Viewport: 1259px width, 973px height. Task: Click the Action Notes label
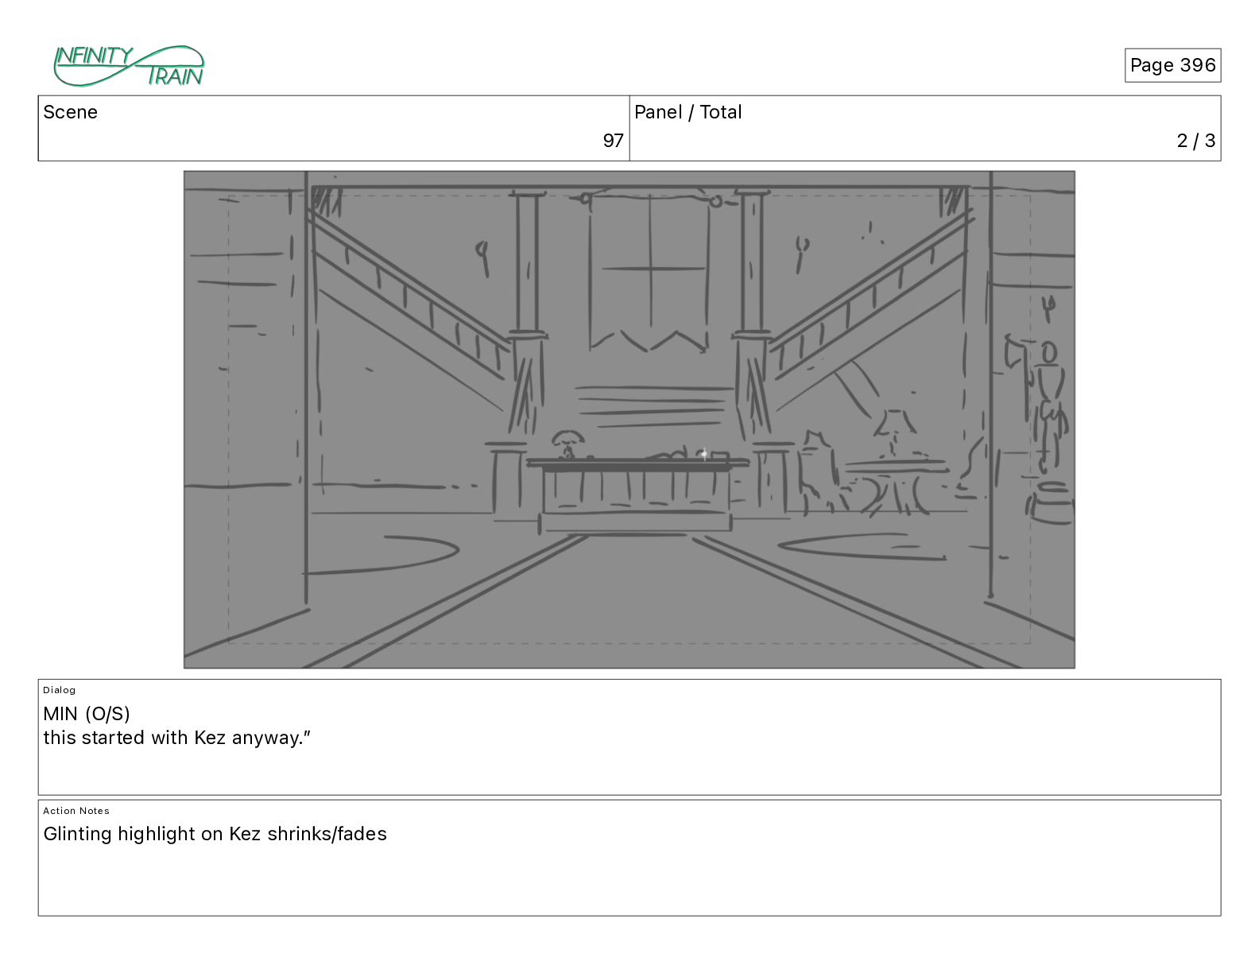click(76, 811)
